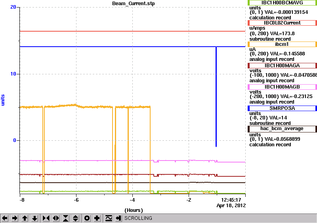The width and height of the screenshot is (317, 223).
Task: Zoom out vertically with up-down triangles icon
Action: pos(76,218)
